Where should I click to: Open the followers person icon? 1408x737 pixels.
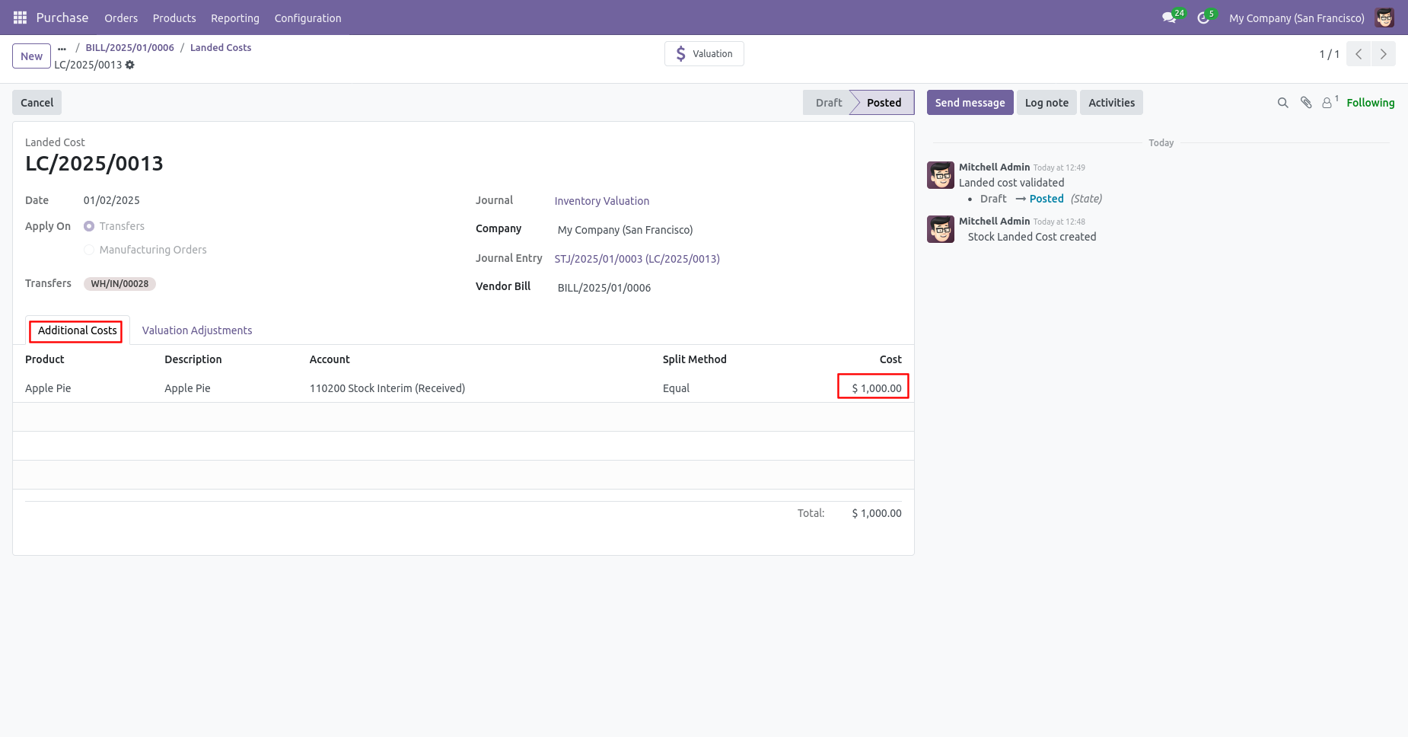1330,102
